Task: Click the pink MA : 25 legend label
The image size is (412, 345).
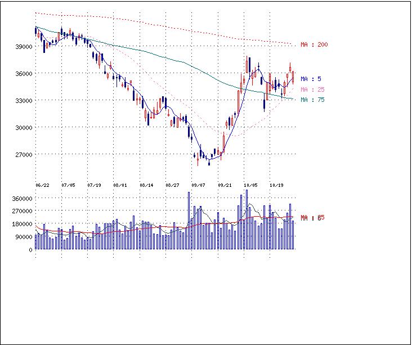Action: [312, 89]
